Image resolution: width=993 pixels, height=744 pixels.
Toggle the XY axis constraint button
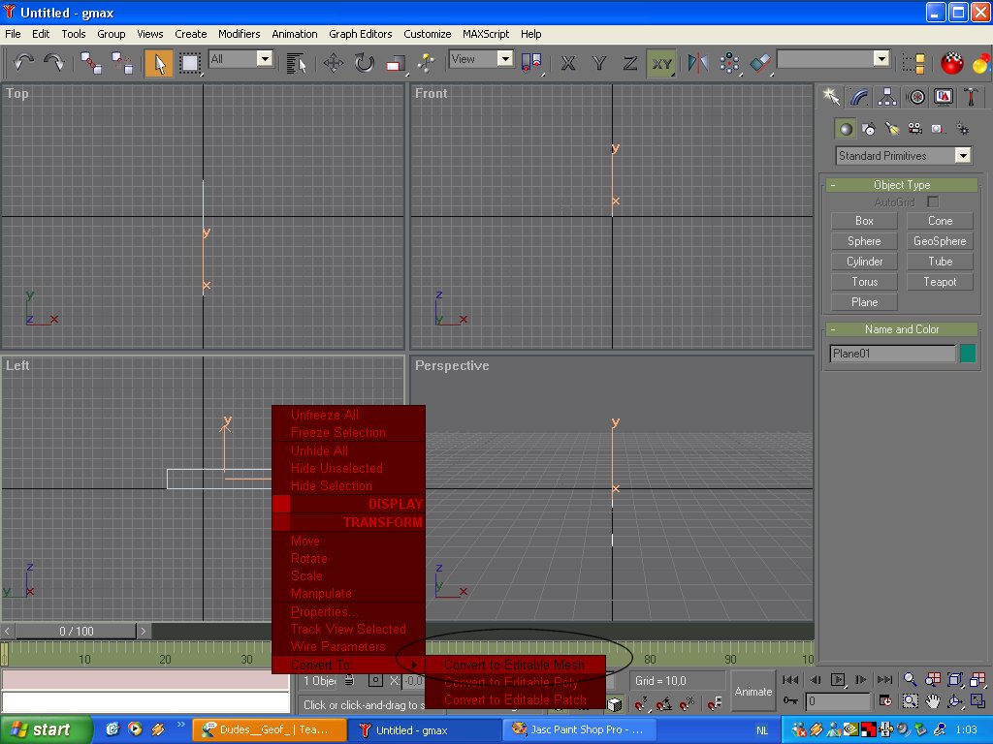click(661, 63)
